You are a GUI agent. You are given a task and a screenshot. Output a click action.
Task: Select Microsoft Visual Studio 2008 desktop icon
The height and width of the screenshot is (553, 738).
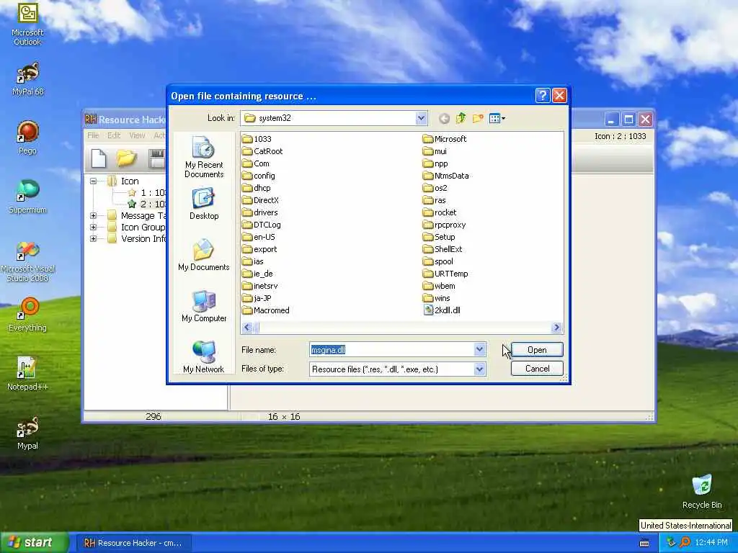[x=27, y=261]
